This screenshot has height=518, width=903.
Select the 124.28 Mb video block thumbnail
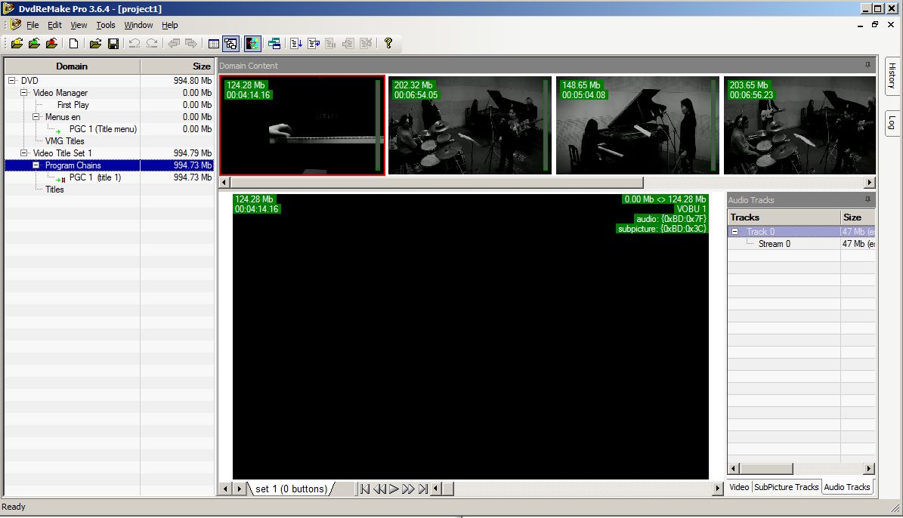(302, 125)
